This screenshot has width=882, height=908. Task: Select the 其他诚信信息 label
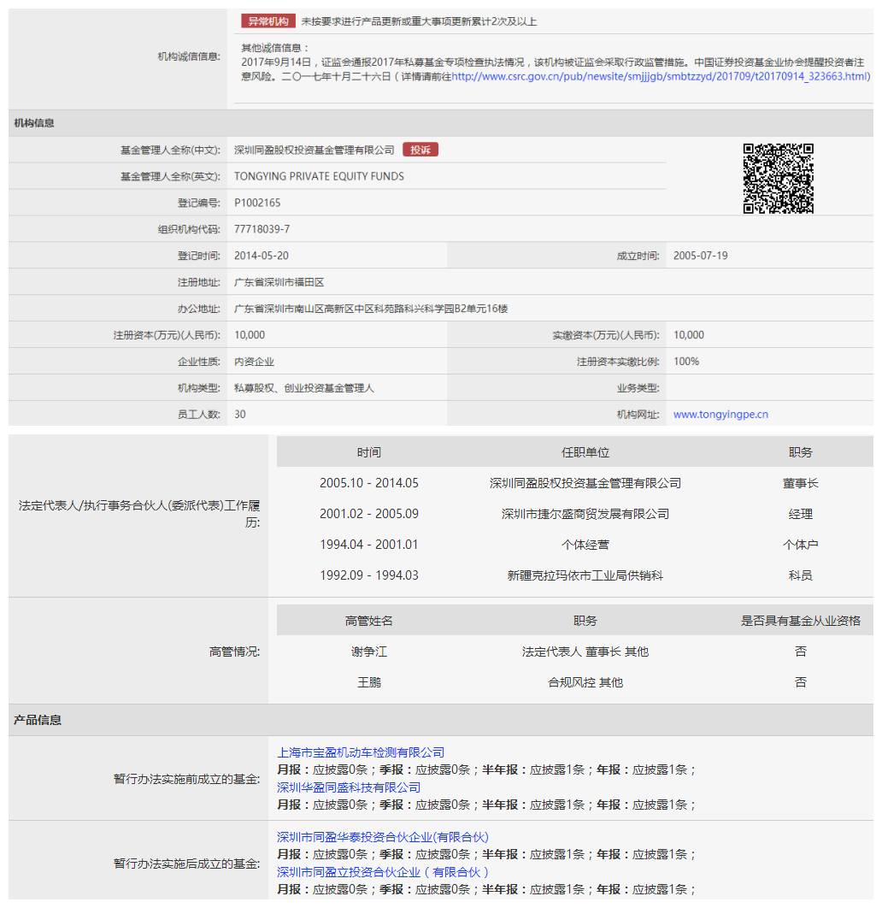[x=275, y=48]
